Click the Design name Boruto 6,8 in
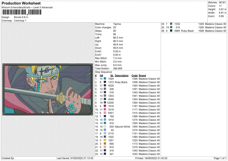The width and height of the screenshot is (228, 161). pyautogui.click(x=21, y=17)
